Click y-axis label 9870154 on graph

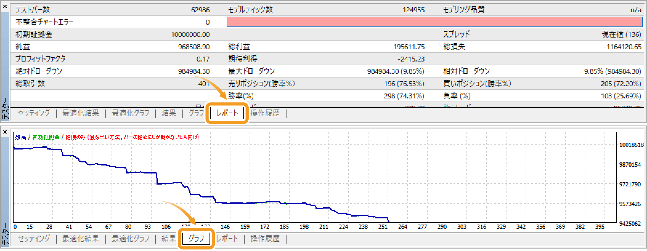pyautogui.click(x=630, y=165)
